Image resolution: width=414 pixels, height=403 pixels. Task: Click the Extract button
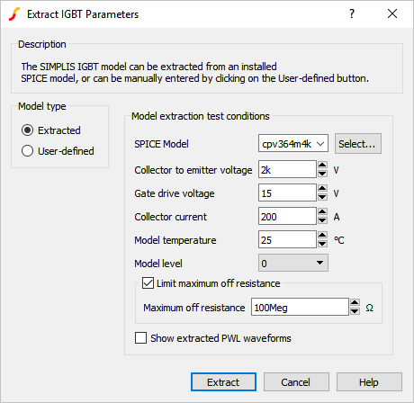click(223, 382)
